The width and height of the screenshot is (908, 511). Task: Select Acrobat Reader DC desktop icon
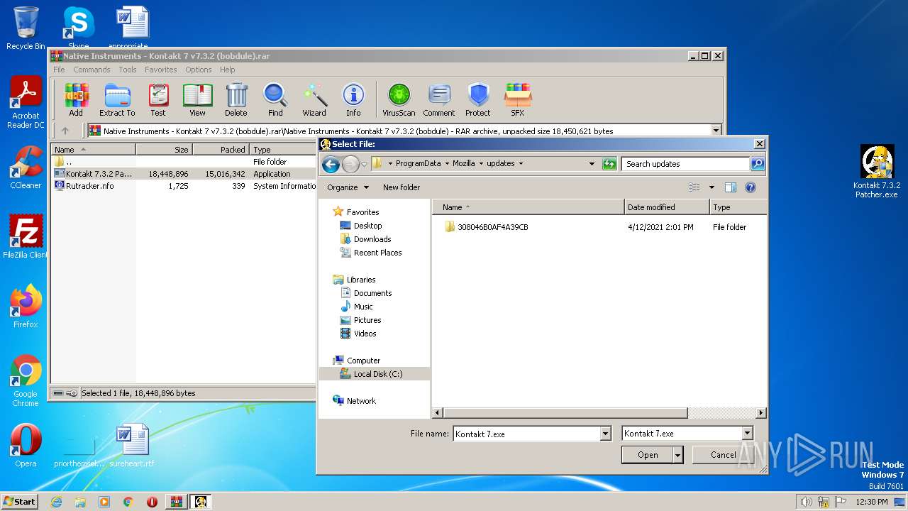(x=26, y=103)
